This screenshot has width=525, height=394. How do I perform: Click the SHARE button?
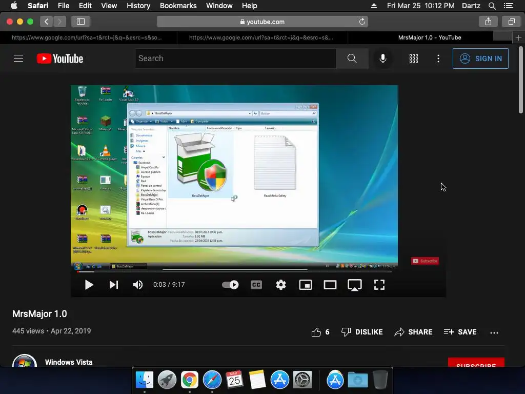pyautogui.click(x=414, y=332)
